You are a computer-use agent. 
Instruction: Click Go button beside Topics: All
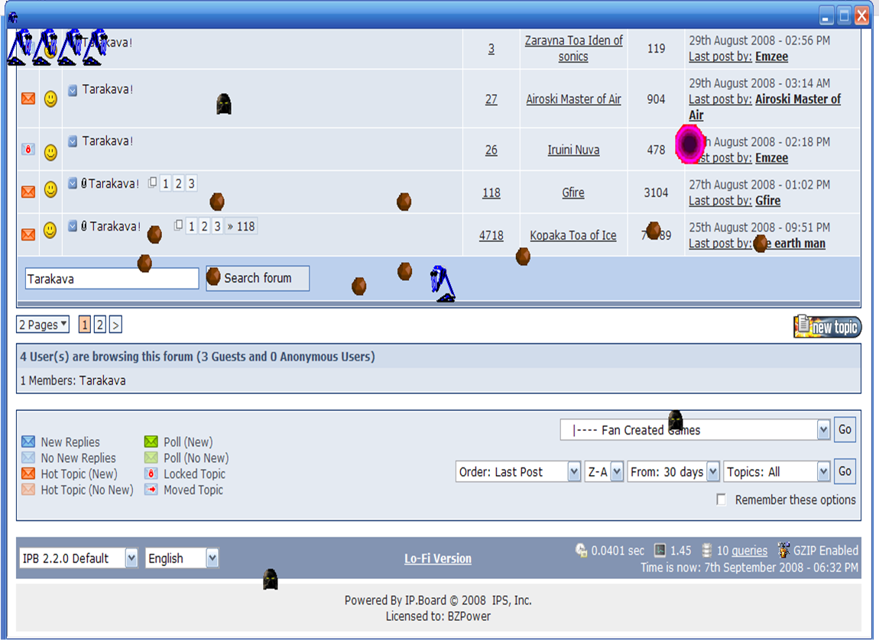[x=845, y=471]
